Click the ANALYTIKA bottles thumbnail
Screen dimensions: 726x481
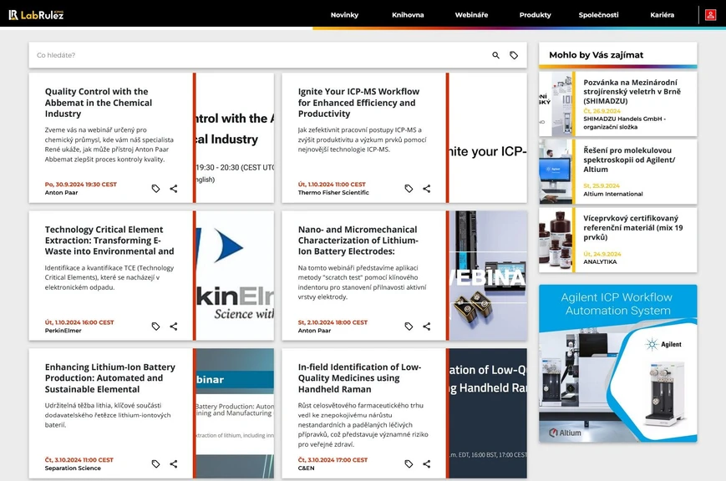(x=556, y=240)
